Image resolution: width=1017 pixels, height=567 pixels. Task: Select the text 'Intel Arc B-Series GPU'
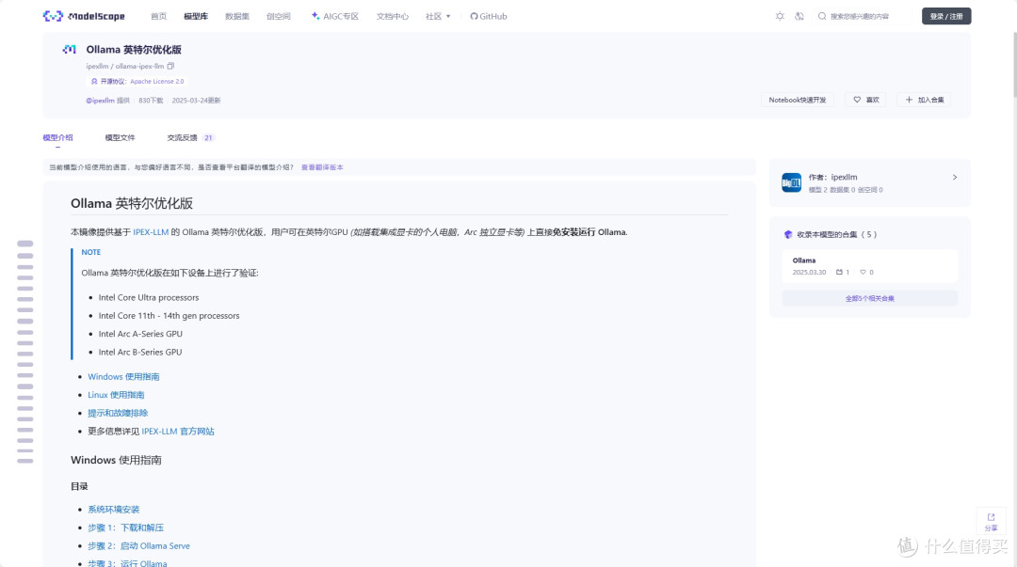[140, 352]
